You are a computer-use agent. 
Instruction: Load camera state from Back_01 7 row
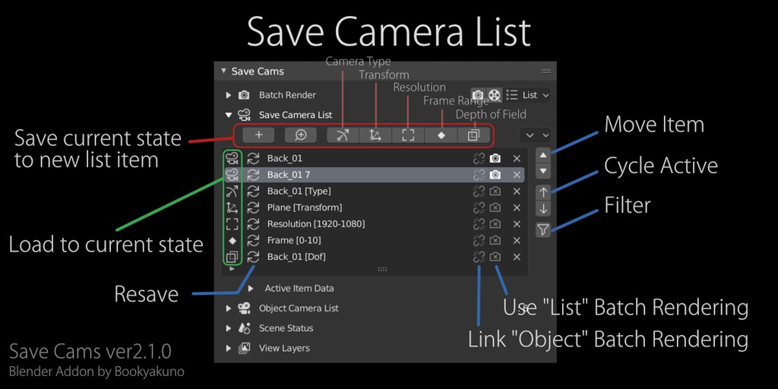click(x=232, y=175)
